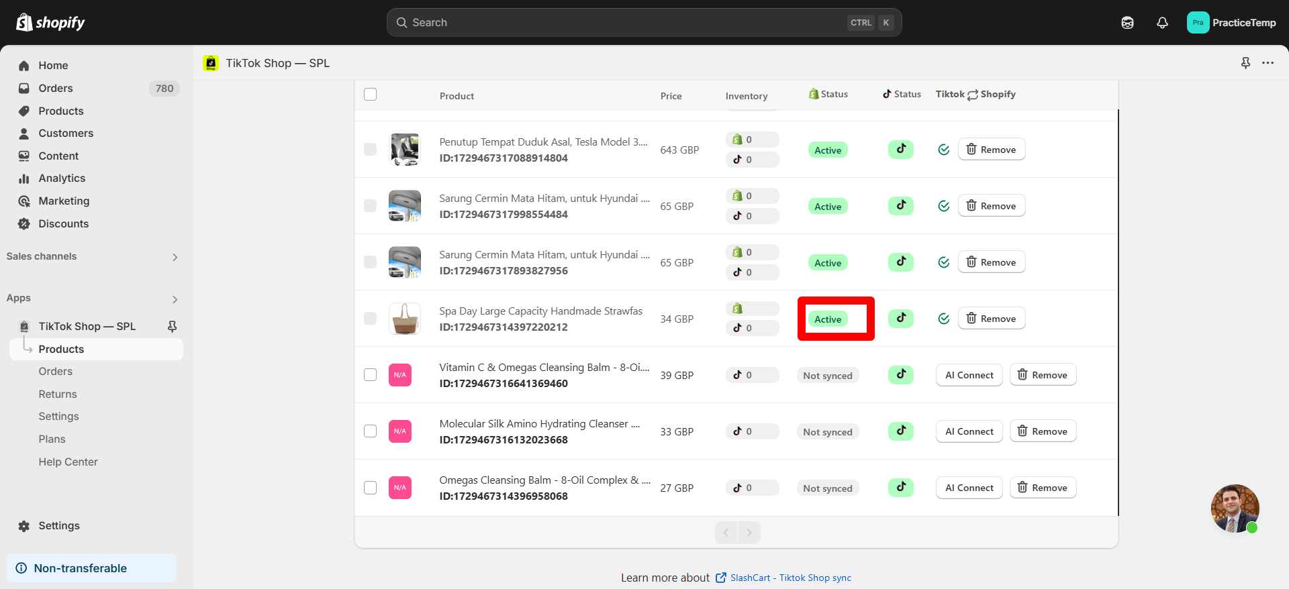Open Marketing in sidebar
1289x589 pixels.
[64, 201]
